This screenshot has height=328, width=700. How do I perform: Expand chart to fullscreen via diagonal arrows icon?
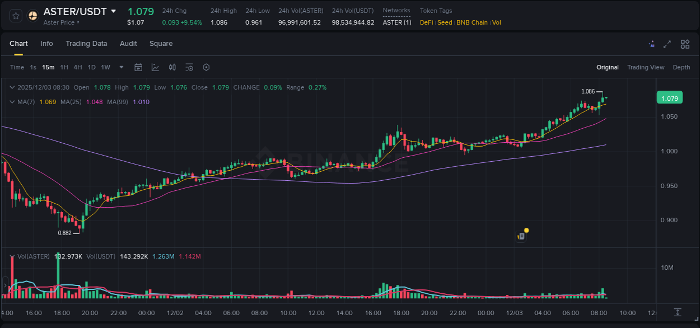pos(666,44)
